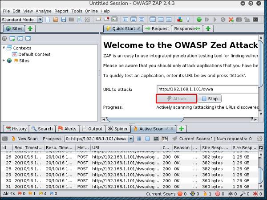Viewport: 267px width, 200px height.
Task: Click the target scope circle icon in Sites panel
Action: click(4, 38)
